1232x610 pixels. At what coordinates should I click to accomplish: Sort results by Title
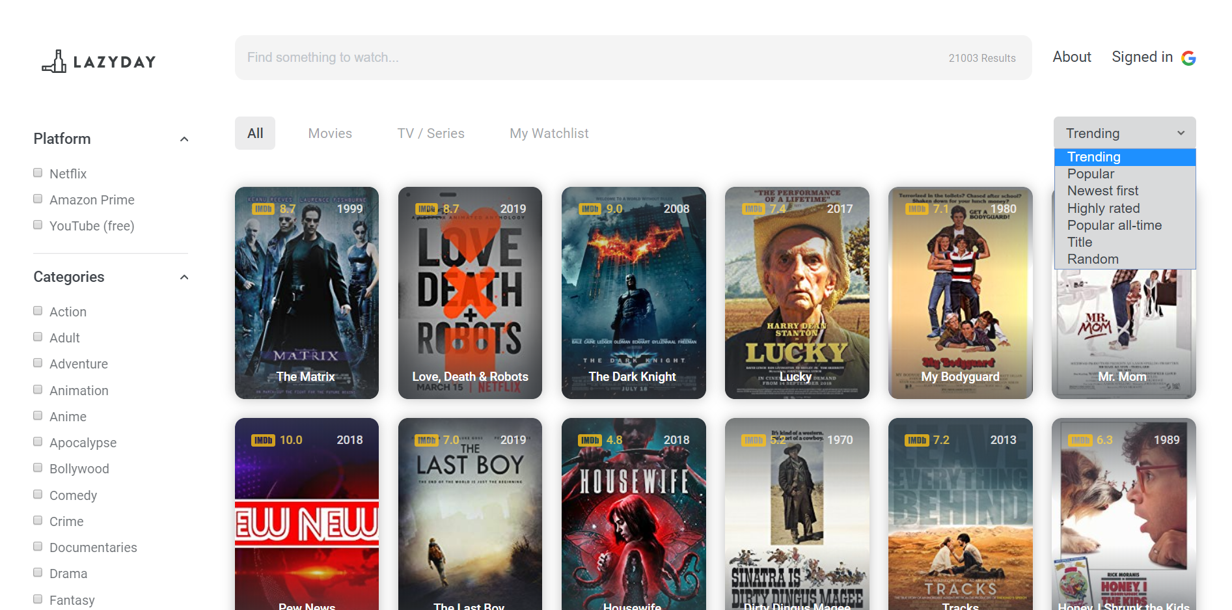point(1125,242)
